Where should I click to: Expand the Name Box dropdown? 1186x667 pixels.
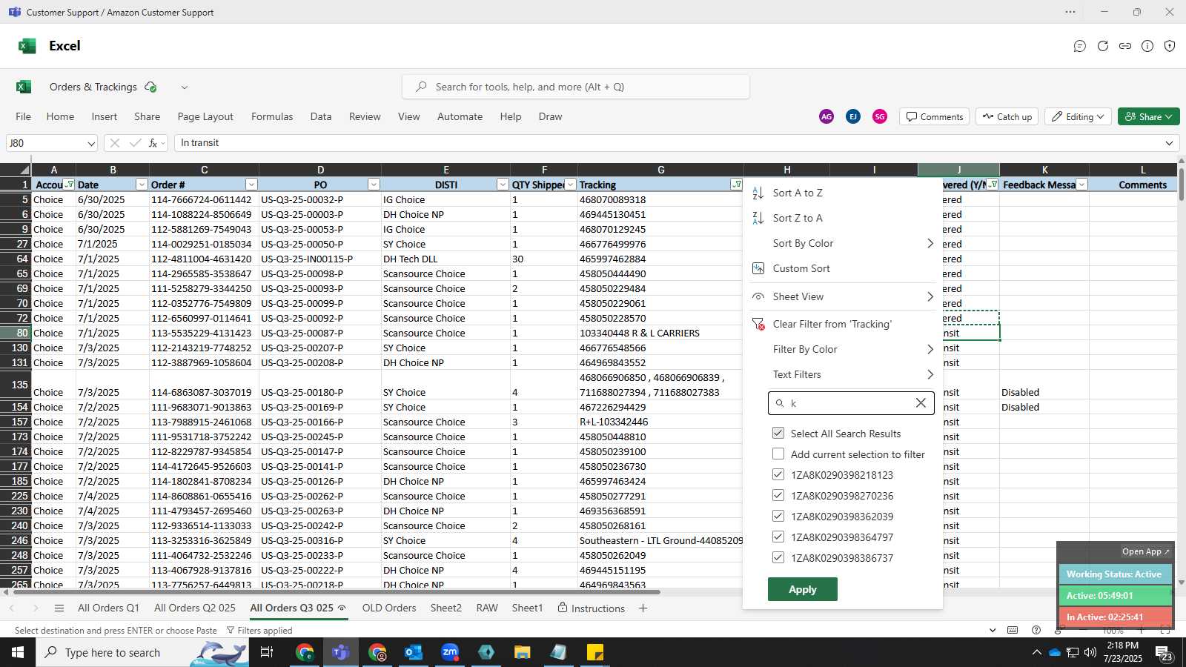click(x=91, y=143)
